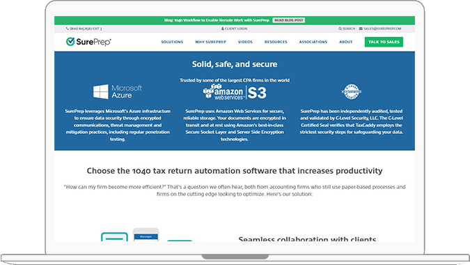Click the 'Choose the 1040 tax return' heading
Image resolution: width=470 pixels, height=265 pixels.
tap(235, 171)
